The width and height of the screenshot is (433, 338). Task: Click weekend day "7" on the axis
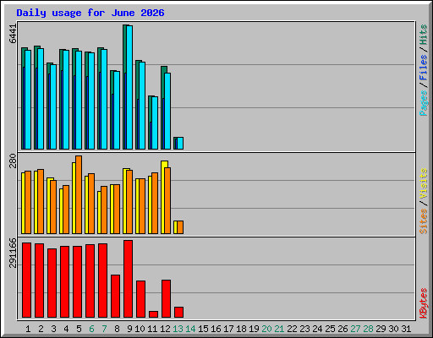tap(104, 329)
